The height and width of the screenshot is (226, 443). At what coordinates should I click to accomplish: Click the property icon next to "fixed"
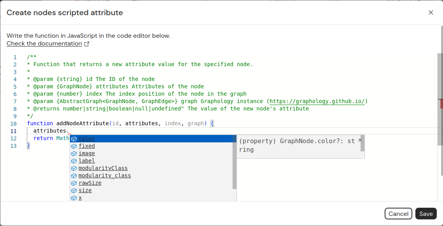(x=74, y=146)
